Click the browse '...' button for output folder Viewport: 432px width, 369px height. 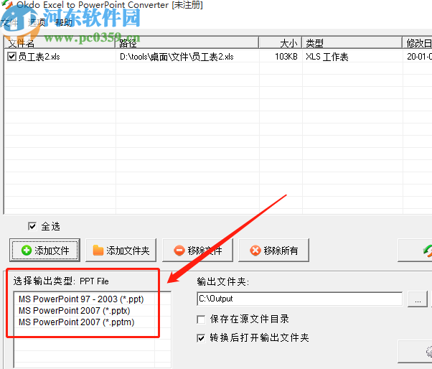click(418, 299)
